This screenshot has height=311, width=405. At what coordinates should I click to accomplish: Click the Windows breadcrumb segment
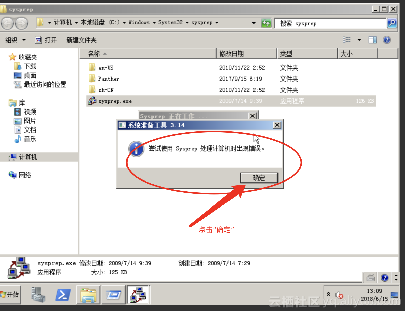click(x=139, y=22)
